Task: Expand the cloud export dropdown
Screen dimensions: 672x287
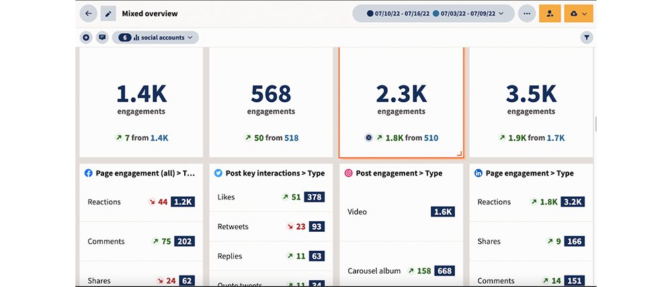Action: pyautogui.click(x=579, y=13)
